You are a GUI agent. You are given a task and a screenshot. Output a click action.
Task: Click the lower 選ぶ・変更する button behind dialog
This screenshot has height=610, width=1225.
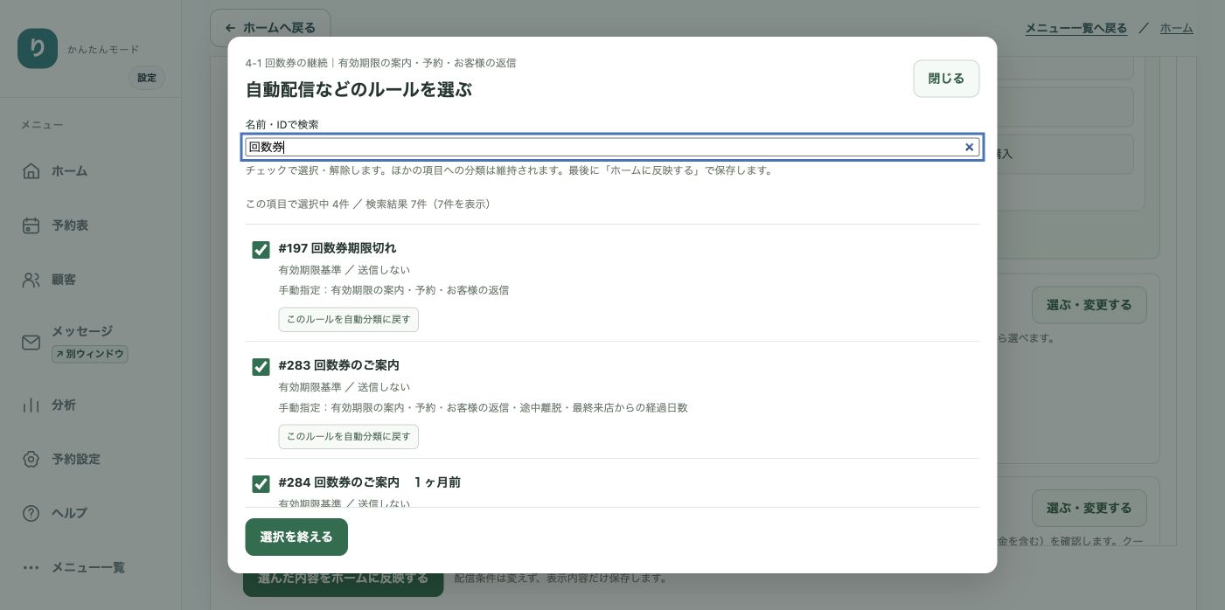click(x=1089, y=508)
